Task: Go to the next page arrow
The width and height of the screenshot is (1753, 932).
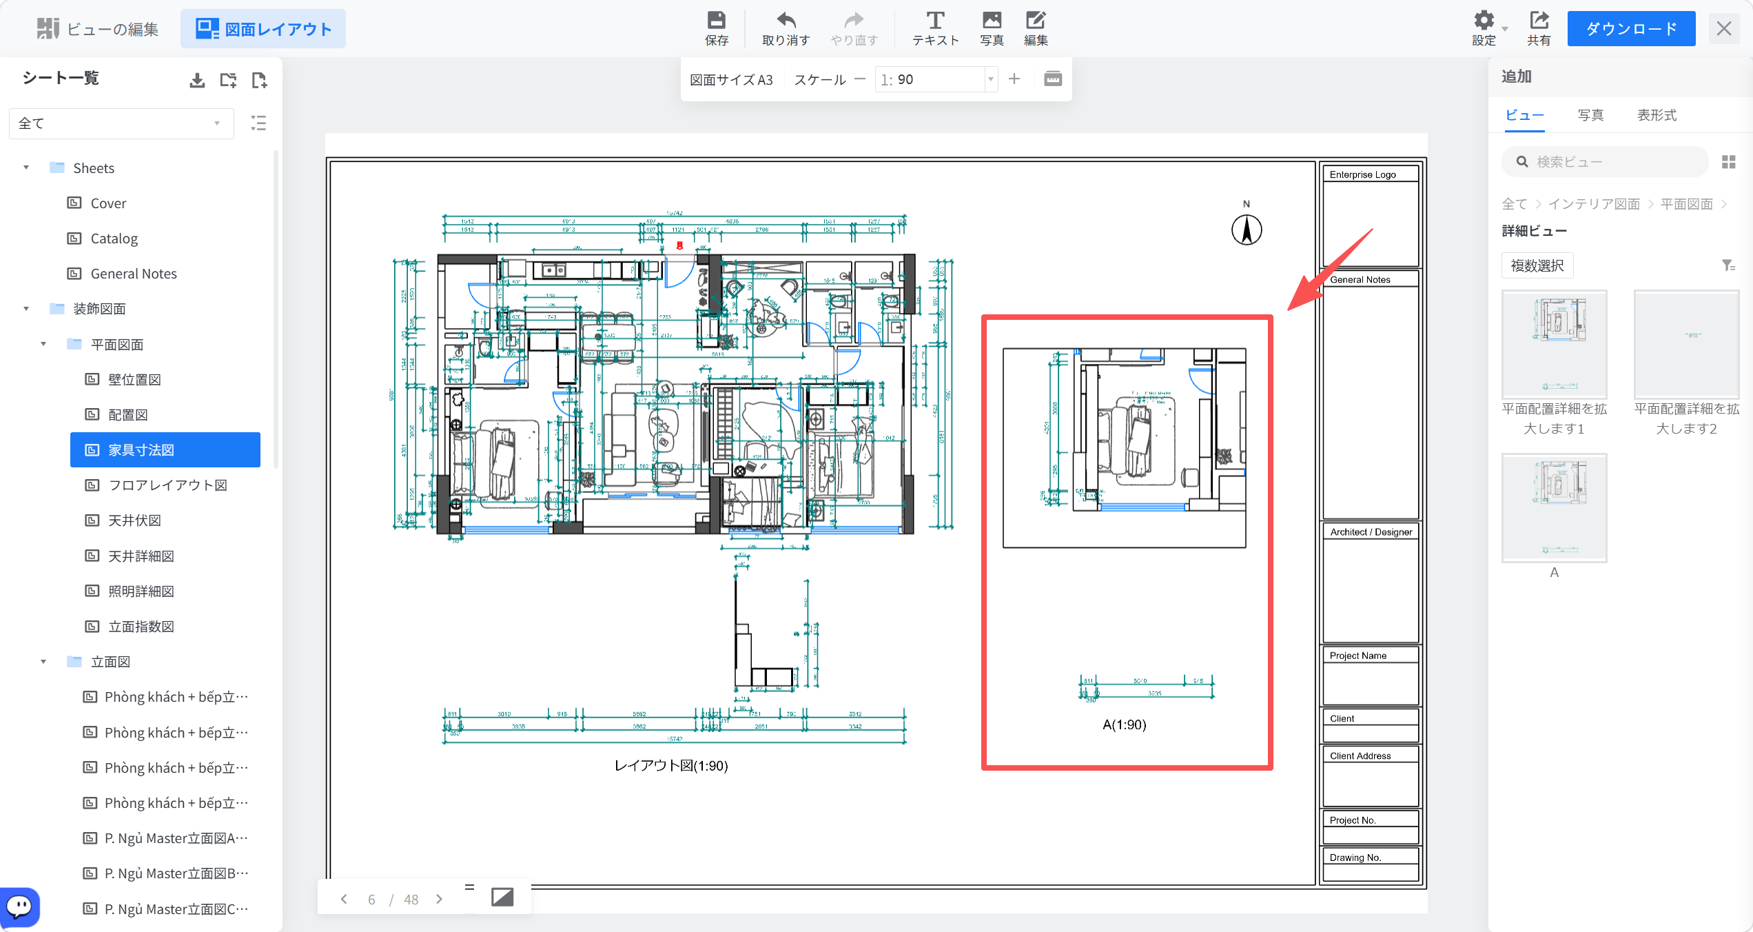Action: [439, 899]
